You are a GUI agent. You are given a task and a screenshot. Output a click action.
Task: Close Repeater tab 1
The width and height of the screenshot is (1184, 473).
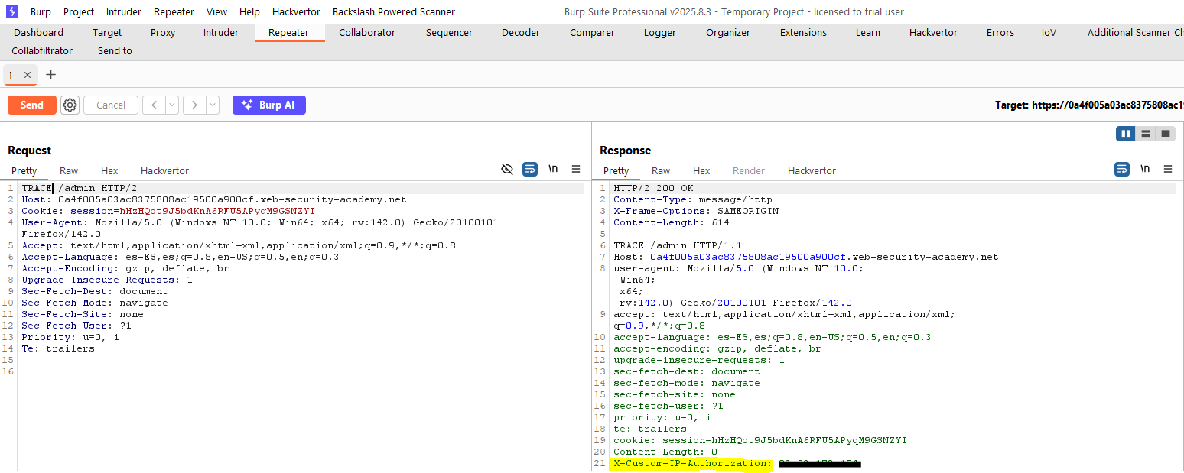click(x=28, y=75)
